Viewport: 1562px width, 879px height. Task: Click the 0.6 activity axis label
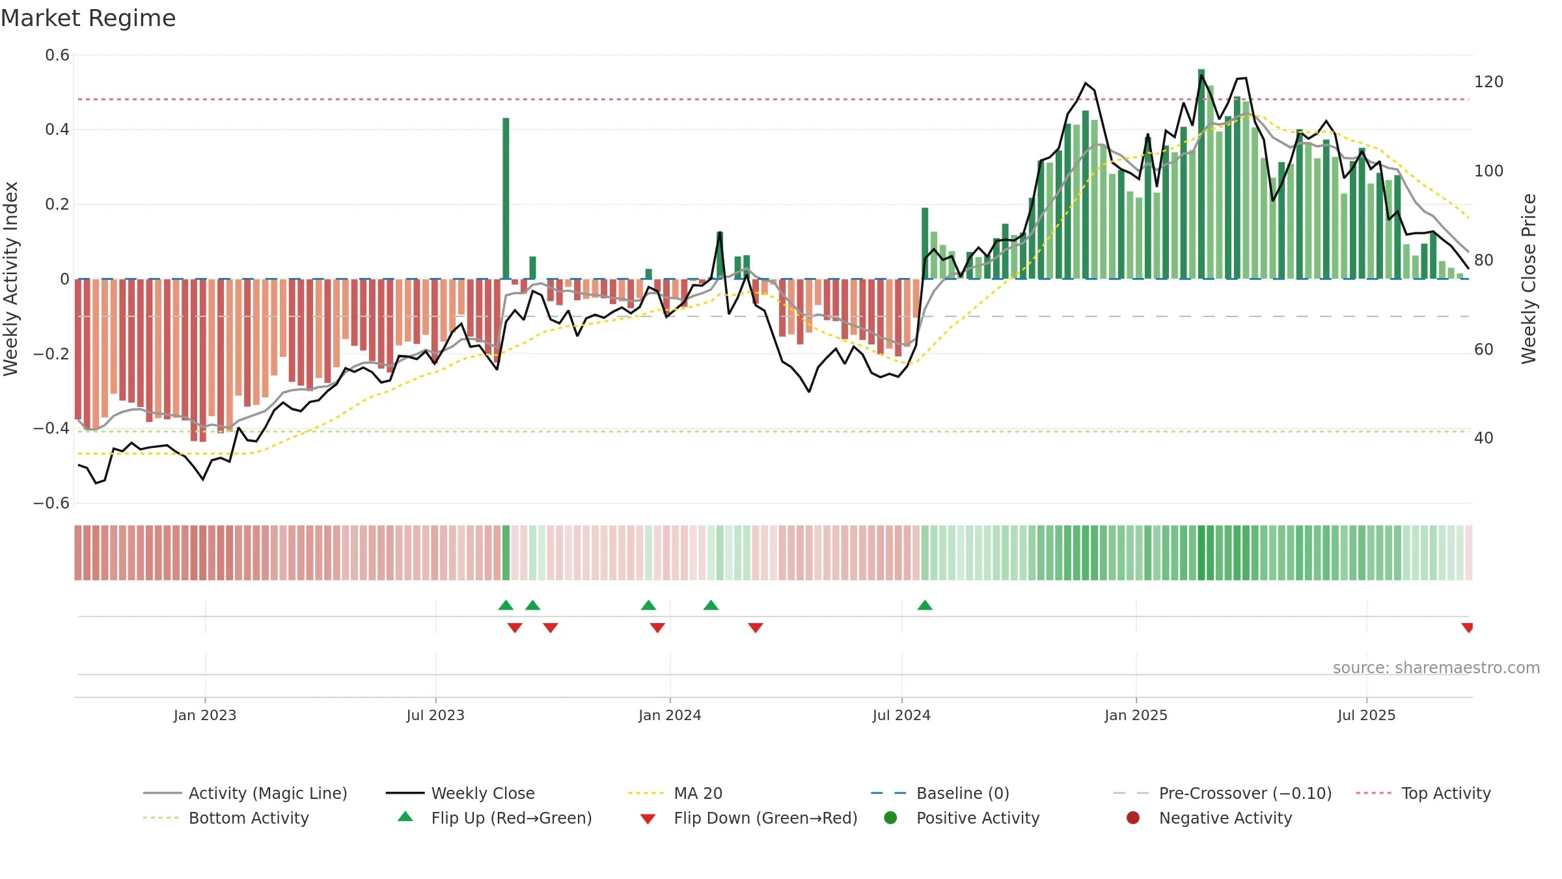click(x=57, y=55)
